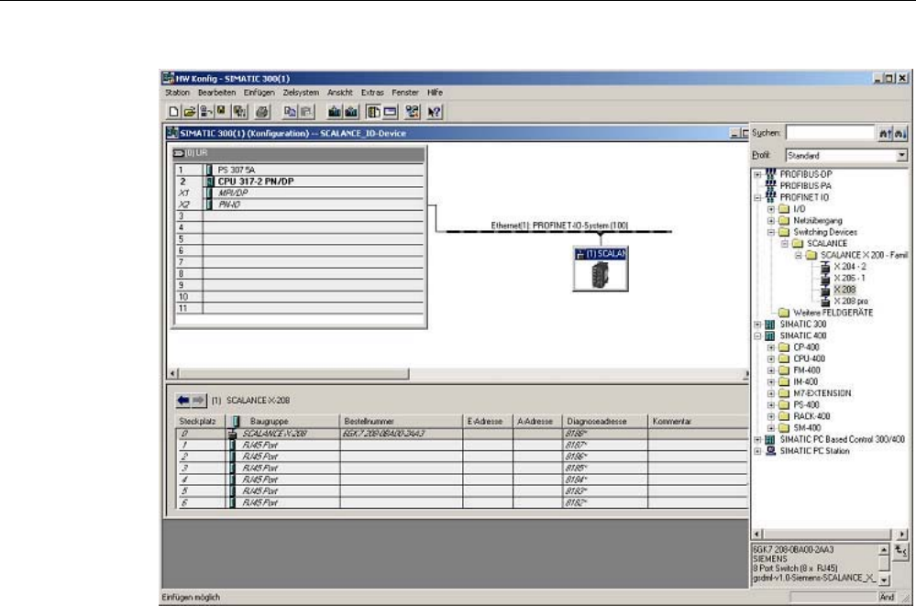Click in the Suchen search field
Image resolution: width=916 pixels, height=606 pixels.
coord(830,133)
